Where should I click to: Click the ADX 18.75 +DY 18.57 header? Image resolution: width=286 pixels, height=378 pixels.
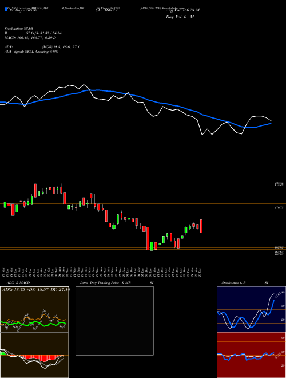(35, 289)
